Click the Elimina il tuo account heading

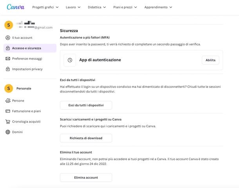point(76,152)
